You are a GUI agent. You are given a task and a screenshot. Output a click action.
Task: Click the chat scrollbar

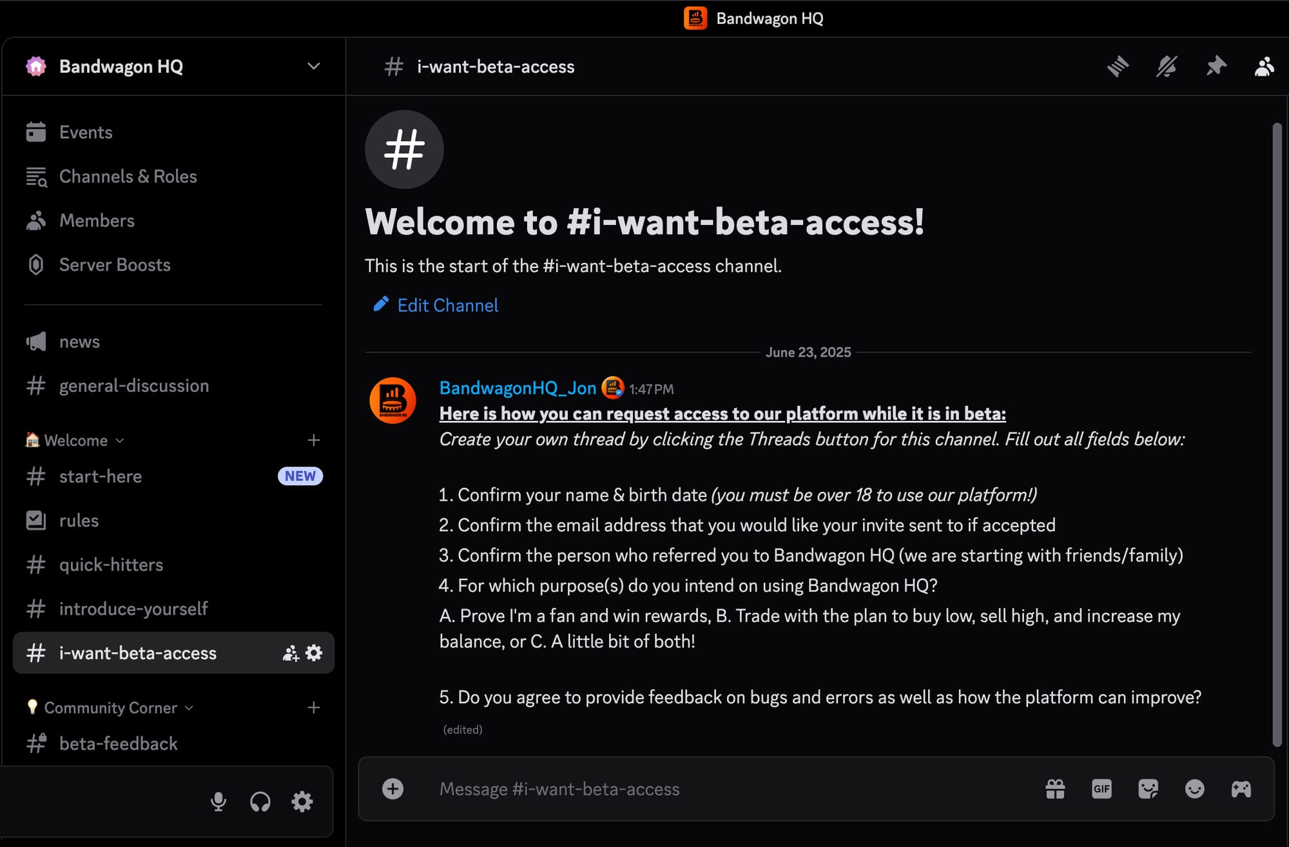pos(1277,435)
